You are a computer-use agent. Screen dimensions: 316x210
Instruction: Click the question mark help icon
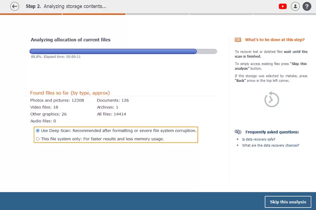pos(307,7)
